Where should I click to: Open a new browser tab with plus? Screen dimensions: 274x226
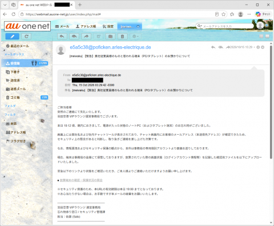click(x=80, y=5)
